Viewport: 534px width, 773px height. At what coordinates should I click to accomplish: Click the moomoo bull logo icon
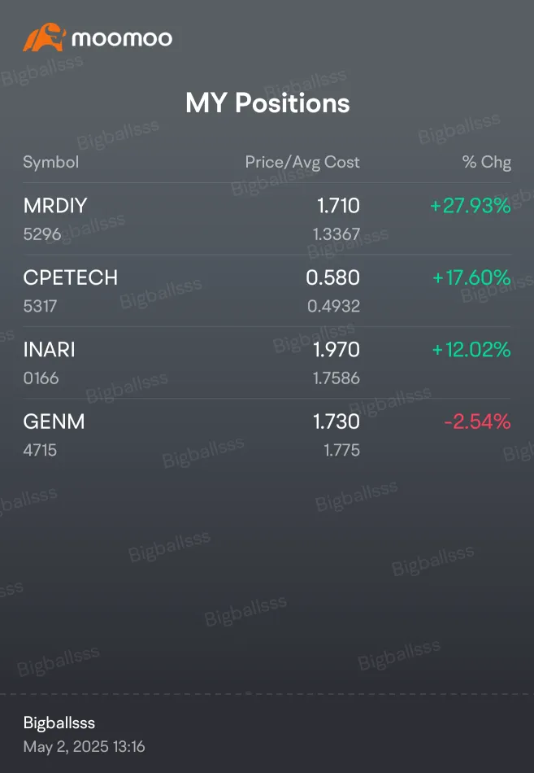pos(45,38)
